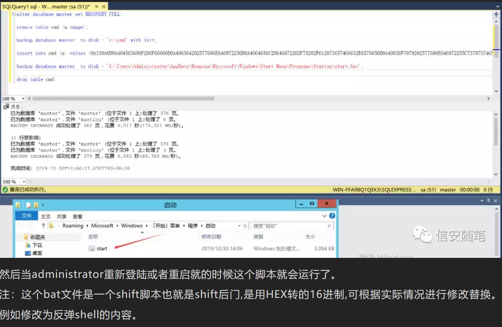
Task: Click the messages pane vertical scrollbar thumb
Action: (496, 131)
